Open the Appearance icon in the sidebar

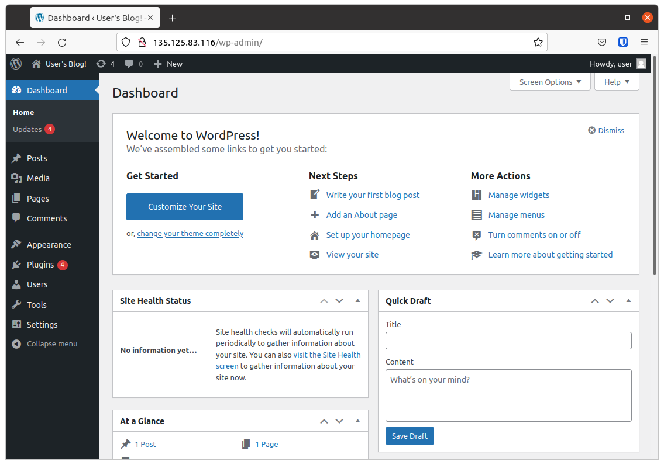tap(18, 244)
